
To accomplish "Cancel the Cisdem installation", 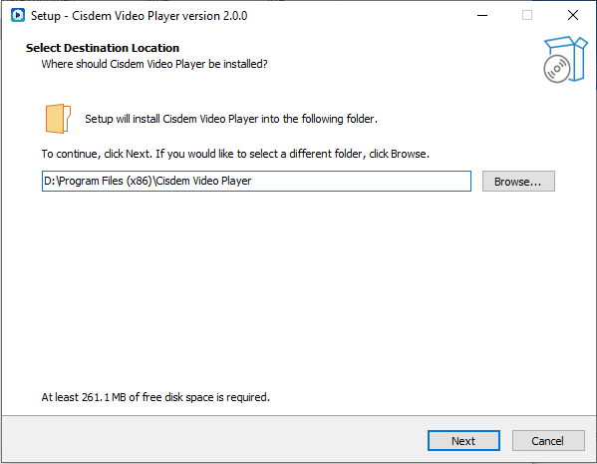I will coord(548,441).
